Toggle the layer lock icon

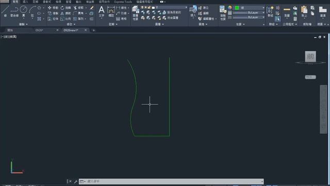pos(149,7)
